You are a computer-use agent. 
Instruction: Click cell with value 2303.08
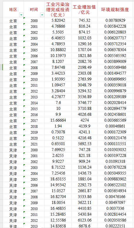pyautogui.click(x=84, y=73)
